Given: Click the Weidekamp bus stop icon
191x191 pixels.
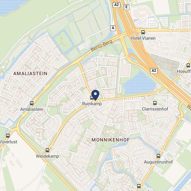Looking at the screenshot, I should click(x=47, y=150).
